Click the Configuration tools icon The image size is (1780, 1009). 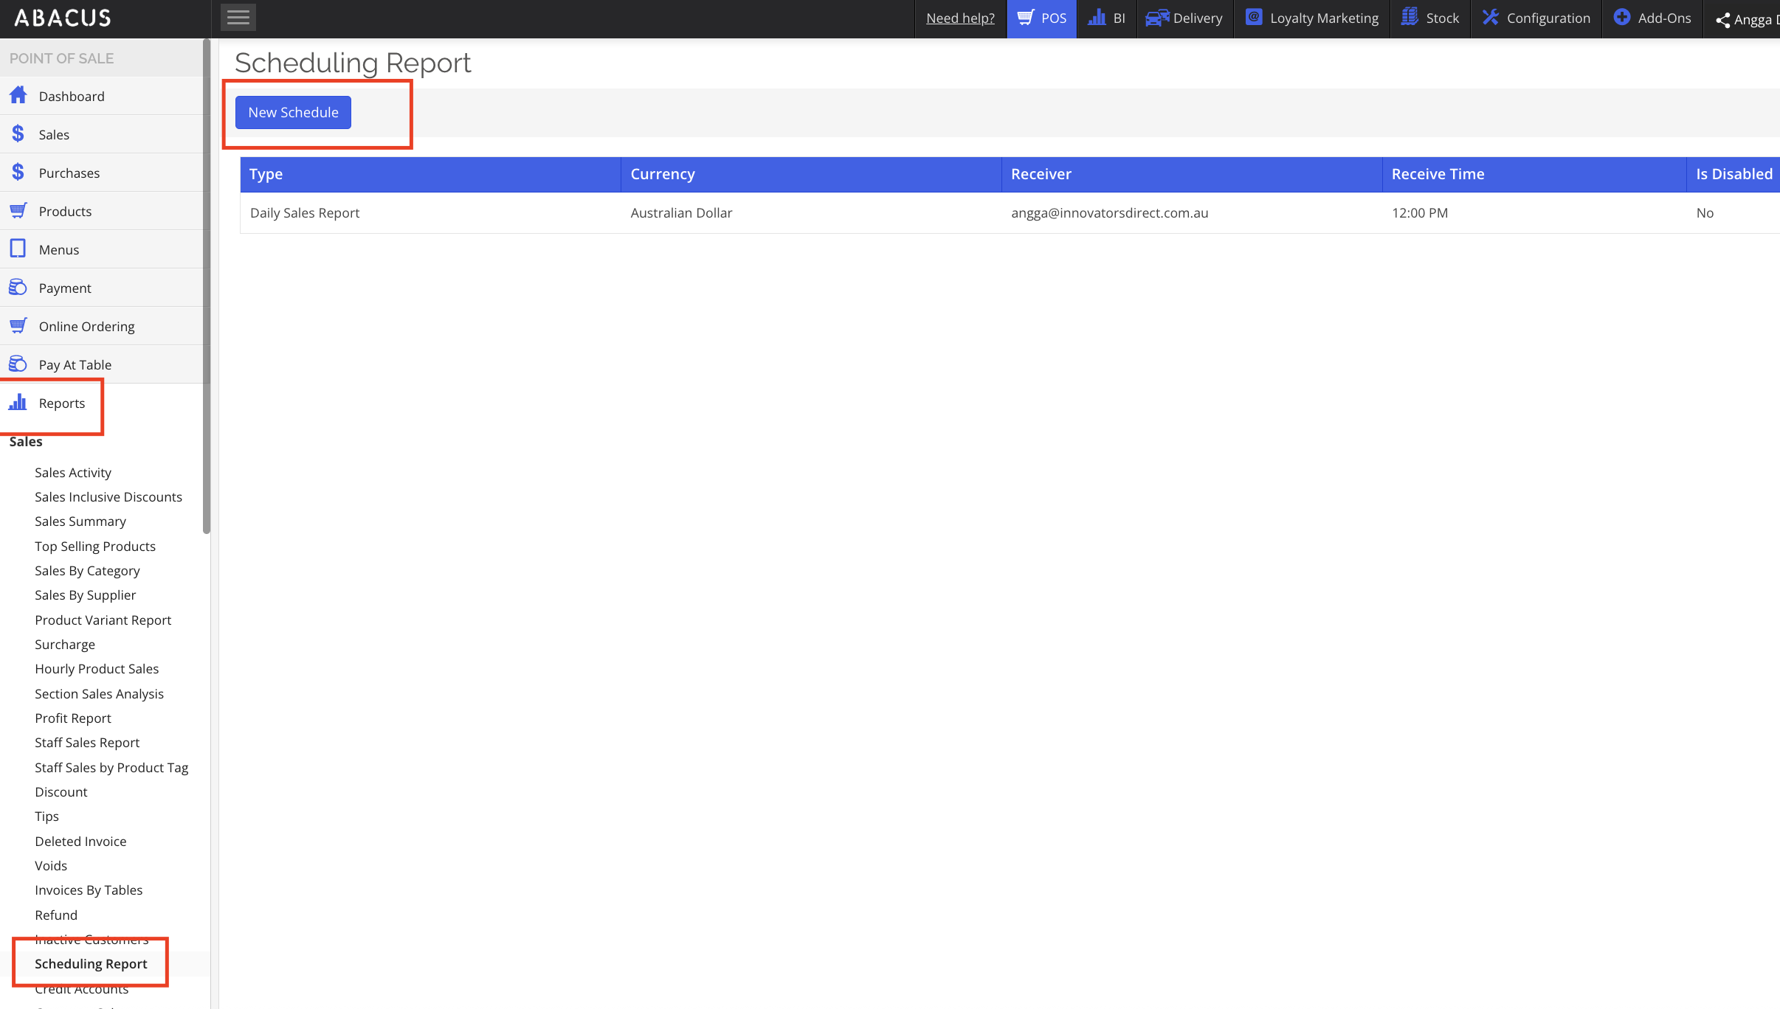coord(1491,18)
